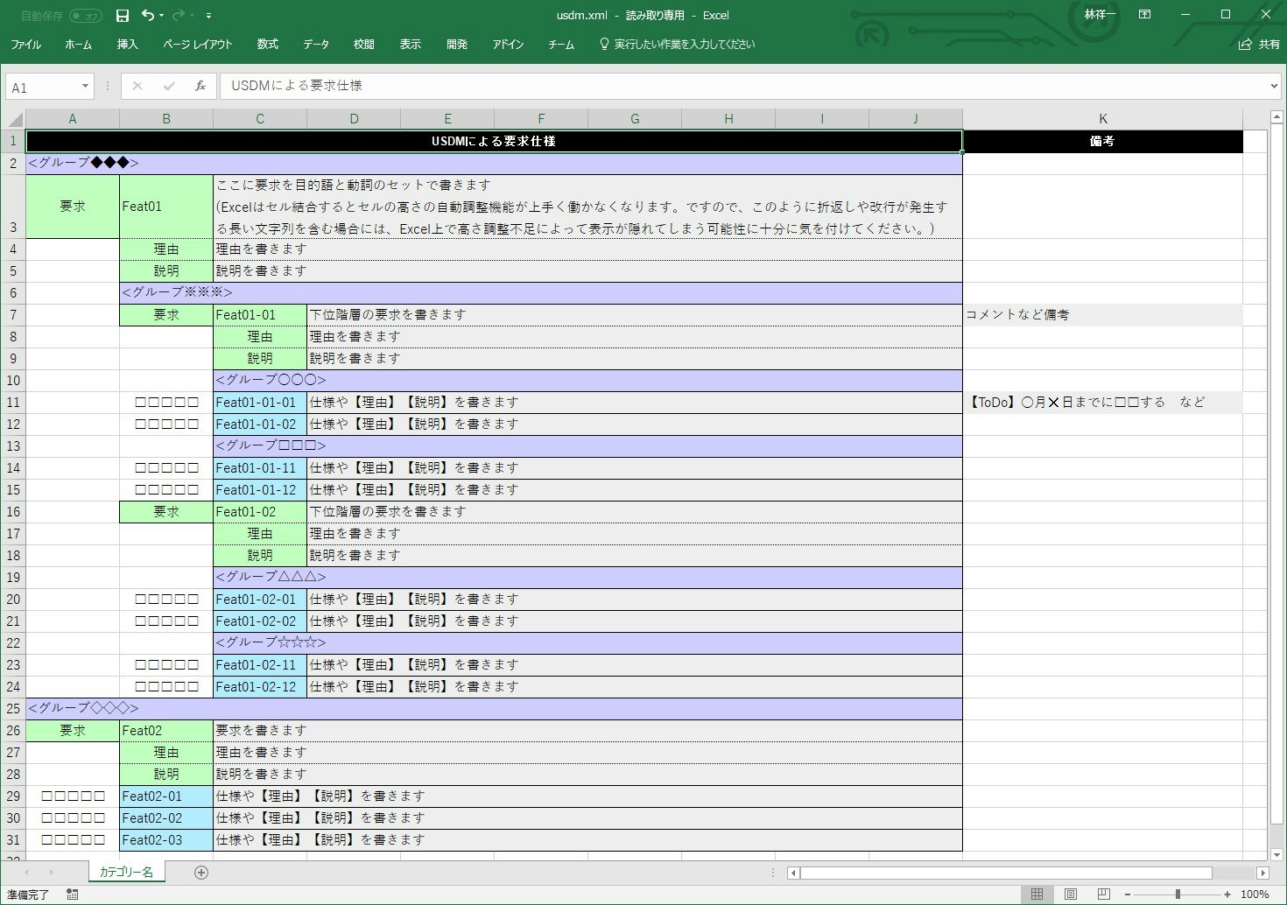This screenshot has height=905, width=1287.
Task: Select the 備考 header cell
Action: click(1102, 141)
